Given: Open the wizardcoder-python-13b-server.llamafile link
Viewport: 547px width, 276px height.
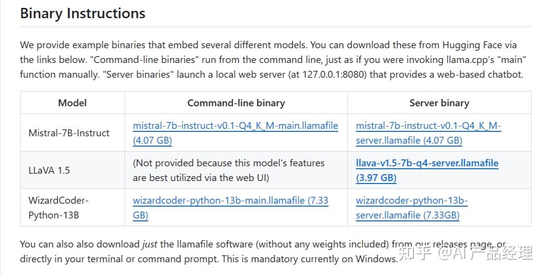Looking at the screenshot, I should click(x=411, y=201).
